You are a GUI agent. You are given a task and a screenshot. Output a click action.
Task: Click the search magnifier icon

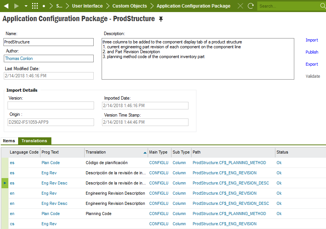[x=323, y=6]
